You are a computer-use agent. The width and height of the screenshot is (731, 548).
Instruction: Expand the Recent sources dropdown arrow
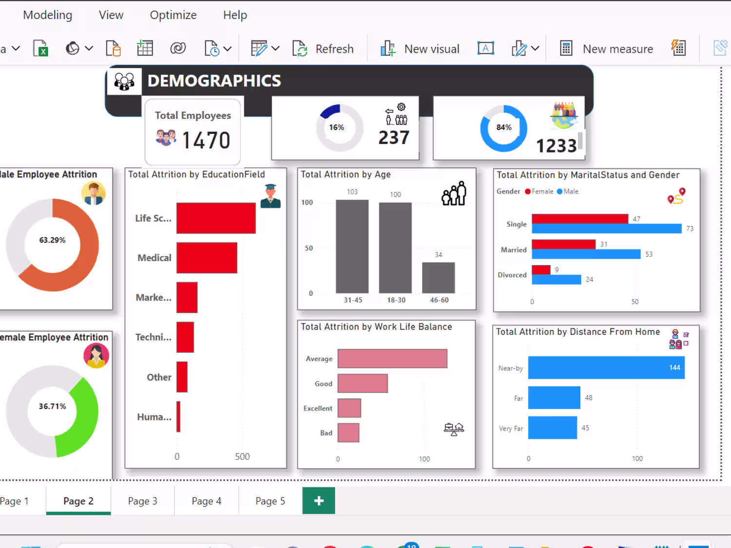pyautogui.click(x=227, y=49)
